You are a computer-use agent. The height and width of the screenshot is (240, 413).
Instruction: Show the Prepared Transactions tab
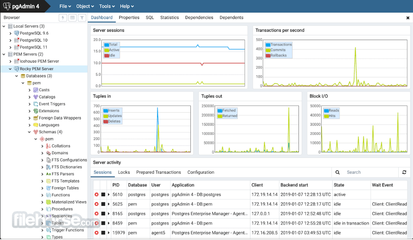point(159,172)
